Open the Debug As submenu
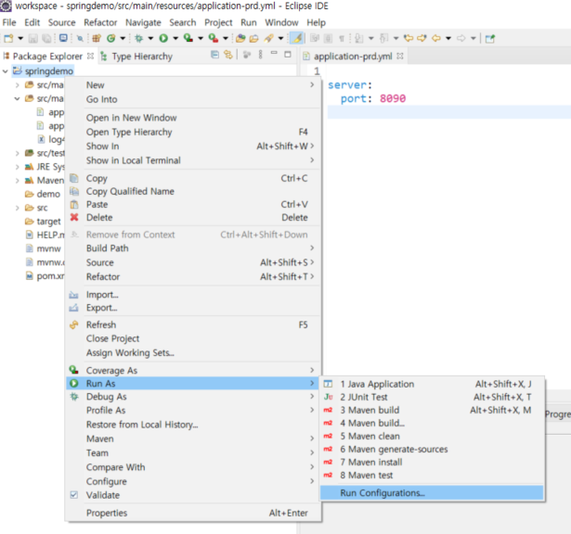 point(106,397)
